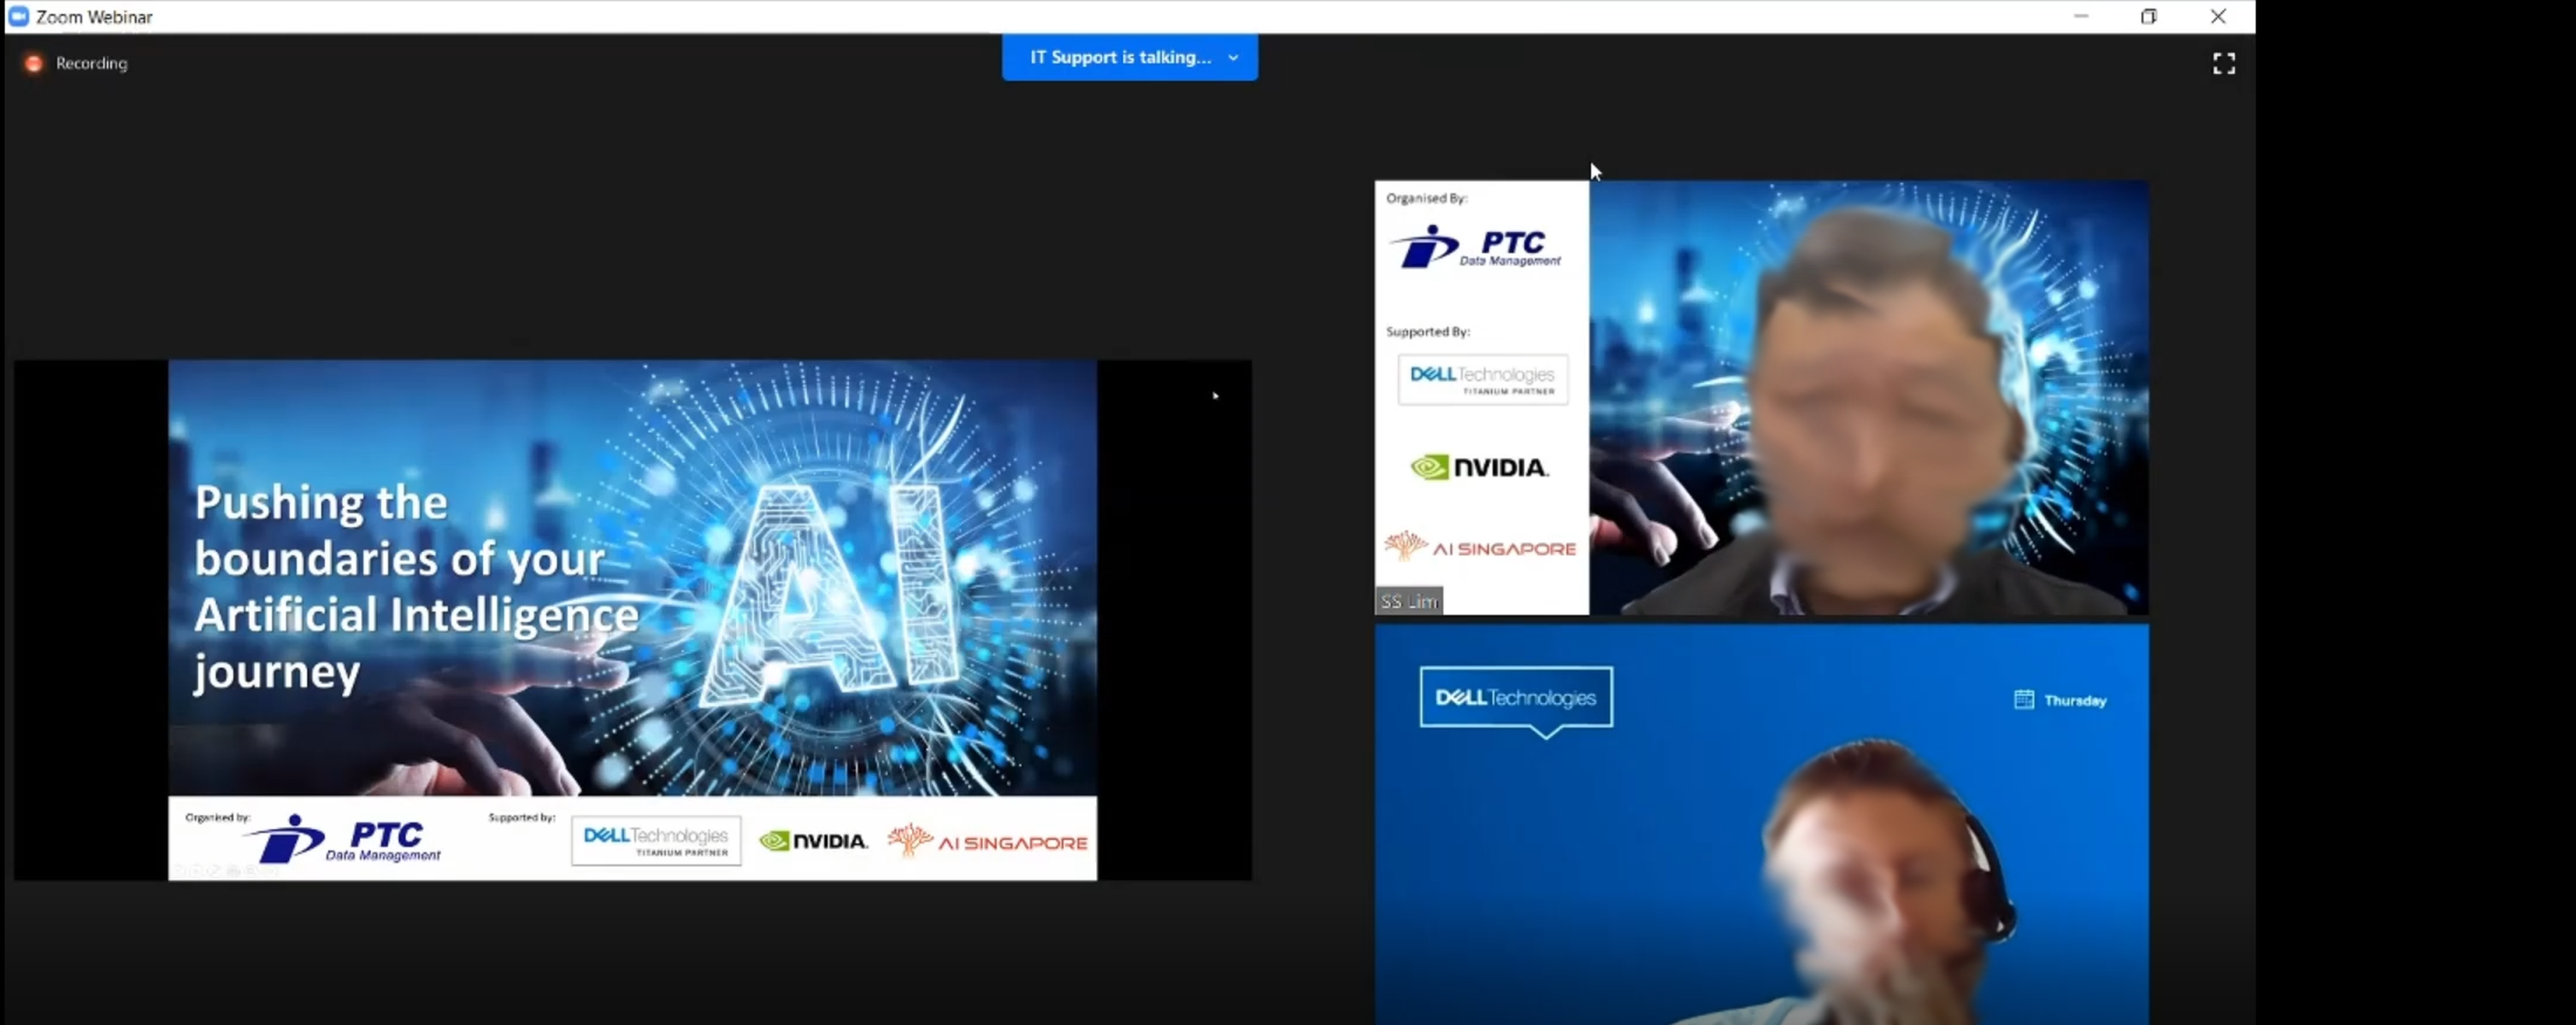Click the AI Singapore logo on the shared slide
2576x1025 pixels.
click(987, 841)
